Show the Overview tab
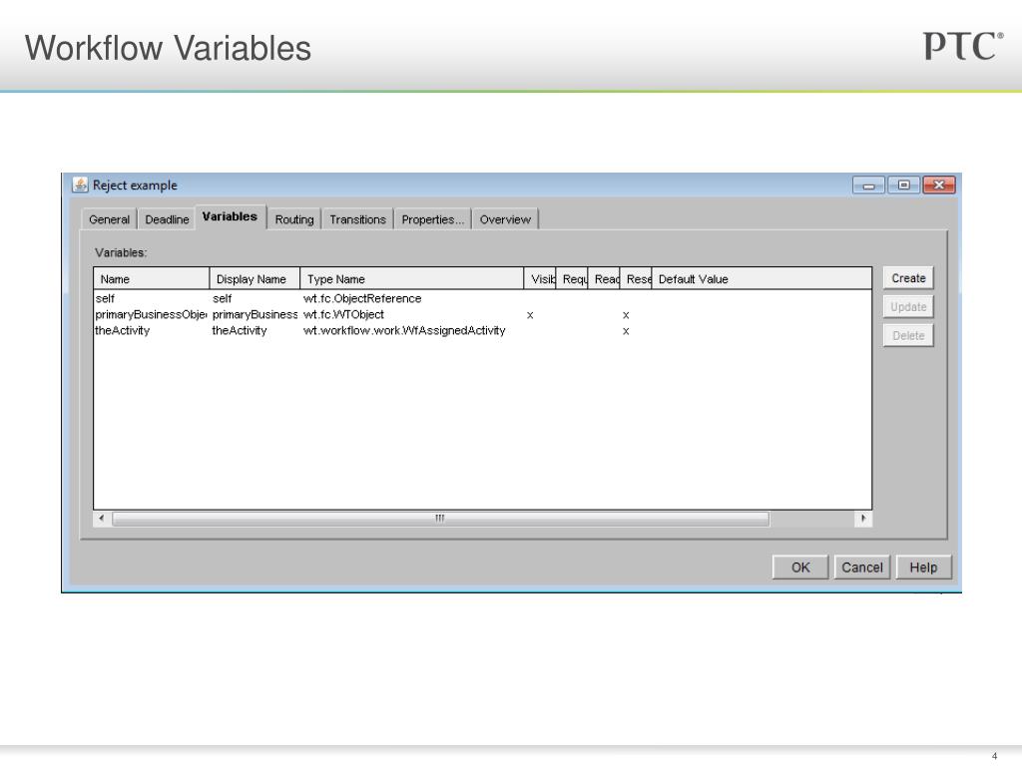The image size is (1022, 766). (505, 219)
